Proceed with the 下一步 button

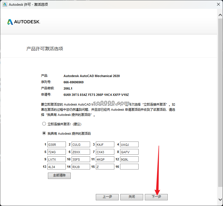click(156, 197)
